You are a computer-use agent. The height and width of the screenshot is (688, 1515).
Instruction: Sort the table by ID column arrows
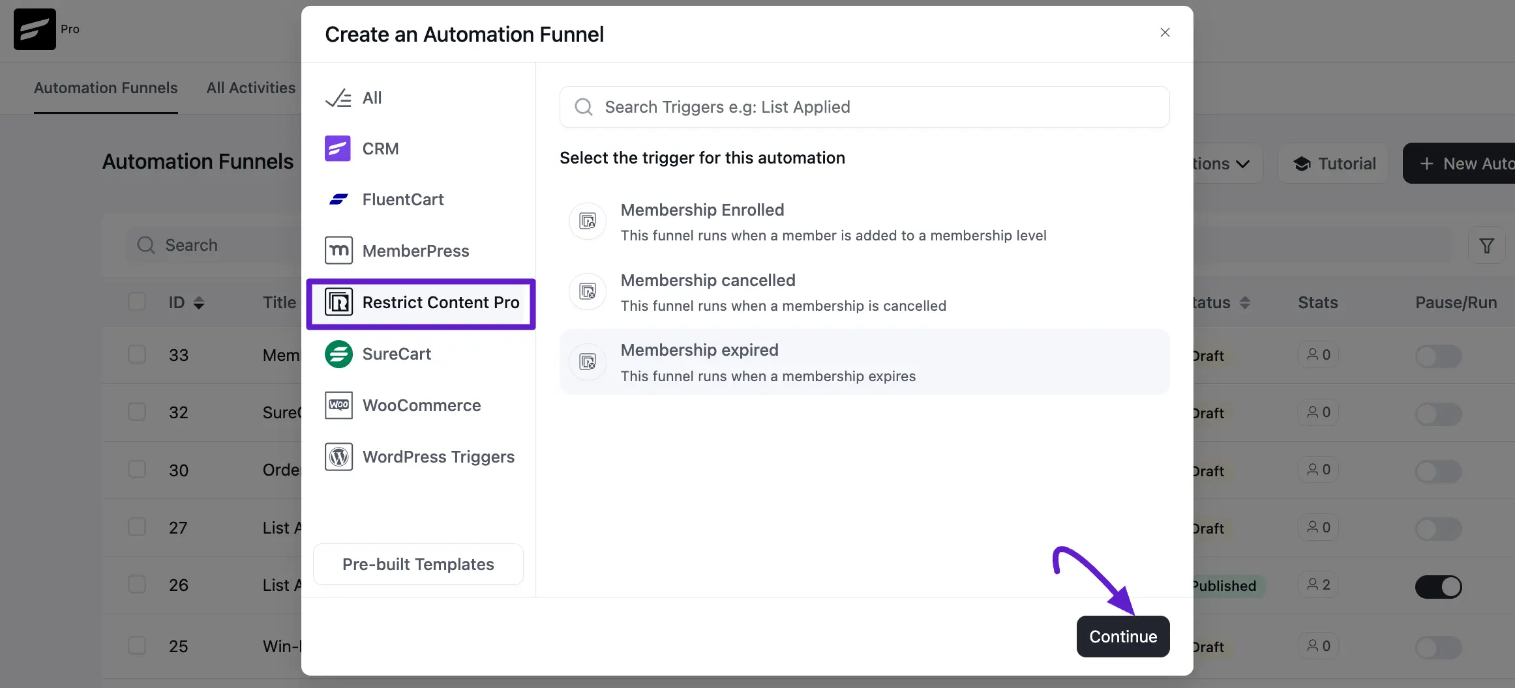click(199, 303)
